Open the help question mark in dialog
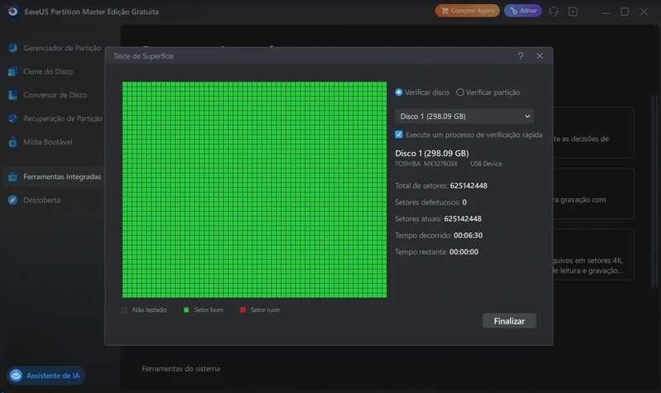Viewport: 661px width, 393px height. (521, 56)
